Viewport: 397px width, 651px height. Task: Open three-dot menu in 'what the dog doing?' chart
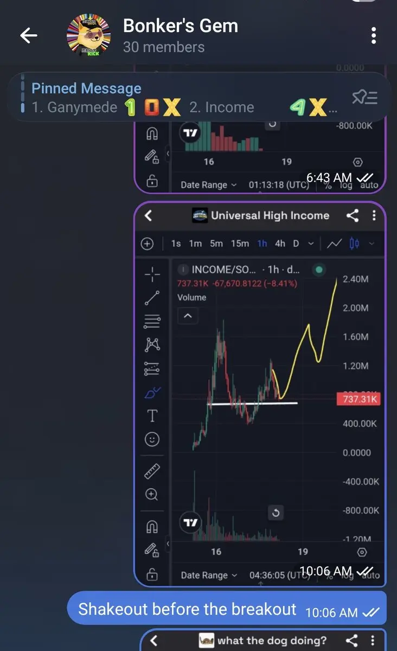pos(374,641)
